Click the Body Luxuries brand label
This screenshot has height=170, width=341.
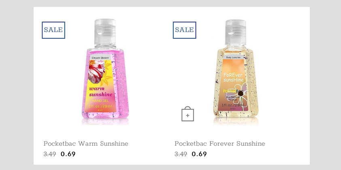(x=233, y=57)
